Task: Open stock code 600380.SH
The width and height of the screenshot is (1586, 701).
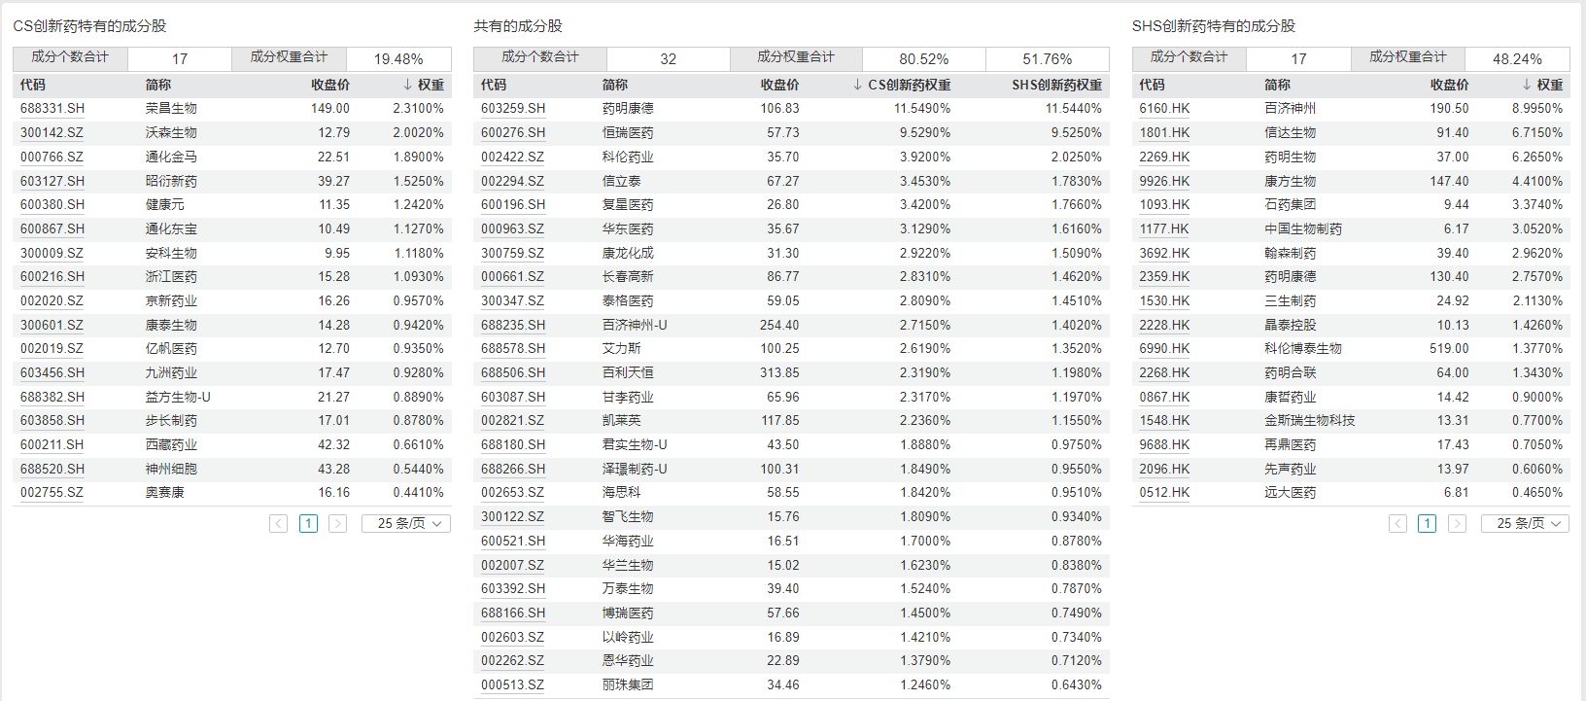Action: (x=52, y=205)
